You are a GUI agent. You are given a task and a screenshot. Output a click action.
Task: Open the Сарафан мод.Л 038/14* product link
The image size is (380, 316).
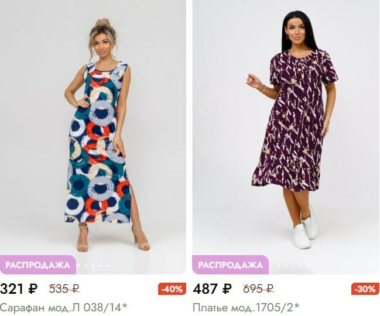(63, 308)
